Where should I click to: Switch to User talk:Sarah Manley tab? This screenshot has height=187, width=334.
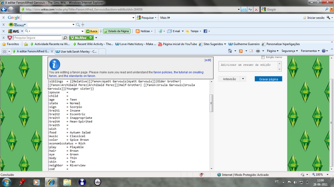(x=76, y=51)
